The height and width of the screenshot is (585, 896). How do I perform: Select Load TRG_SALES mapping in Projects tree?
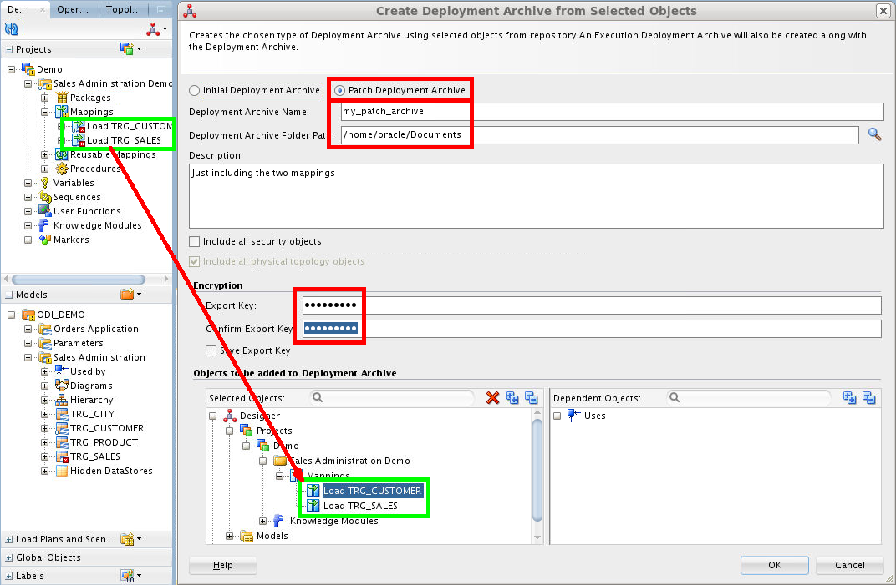click(x=124, y=140)
